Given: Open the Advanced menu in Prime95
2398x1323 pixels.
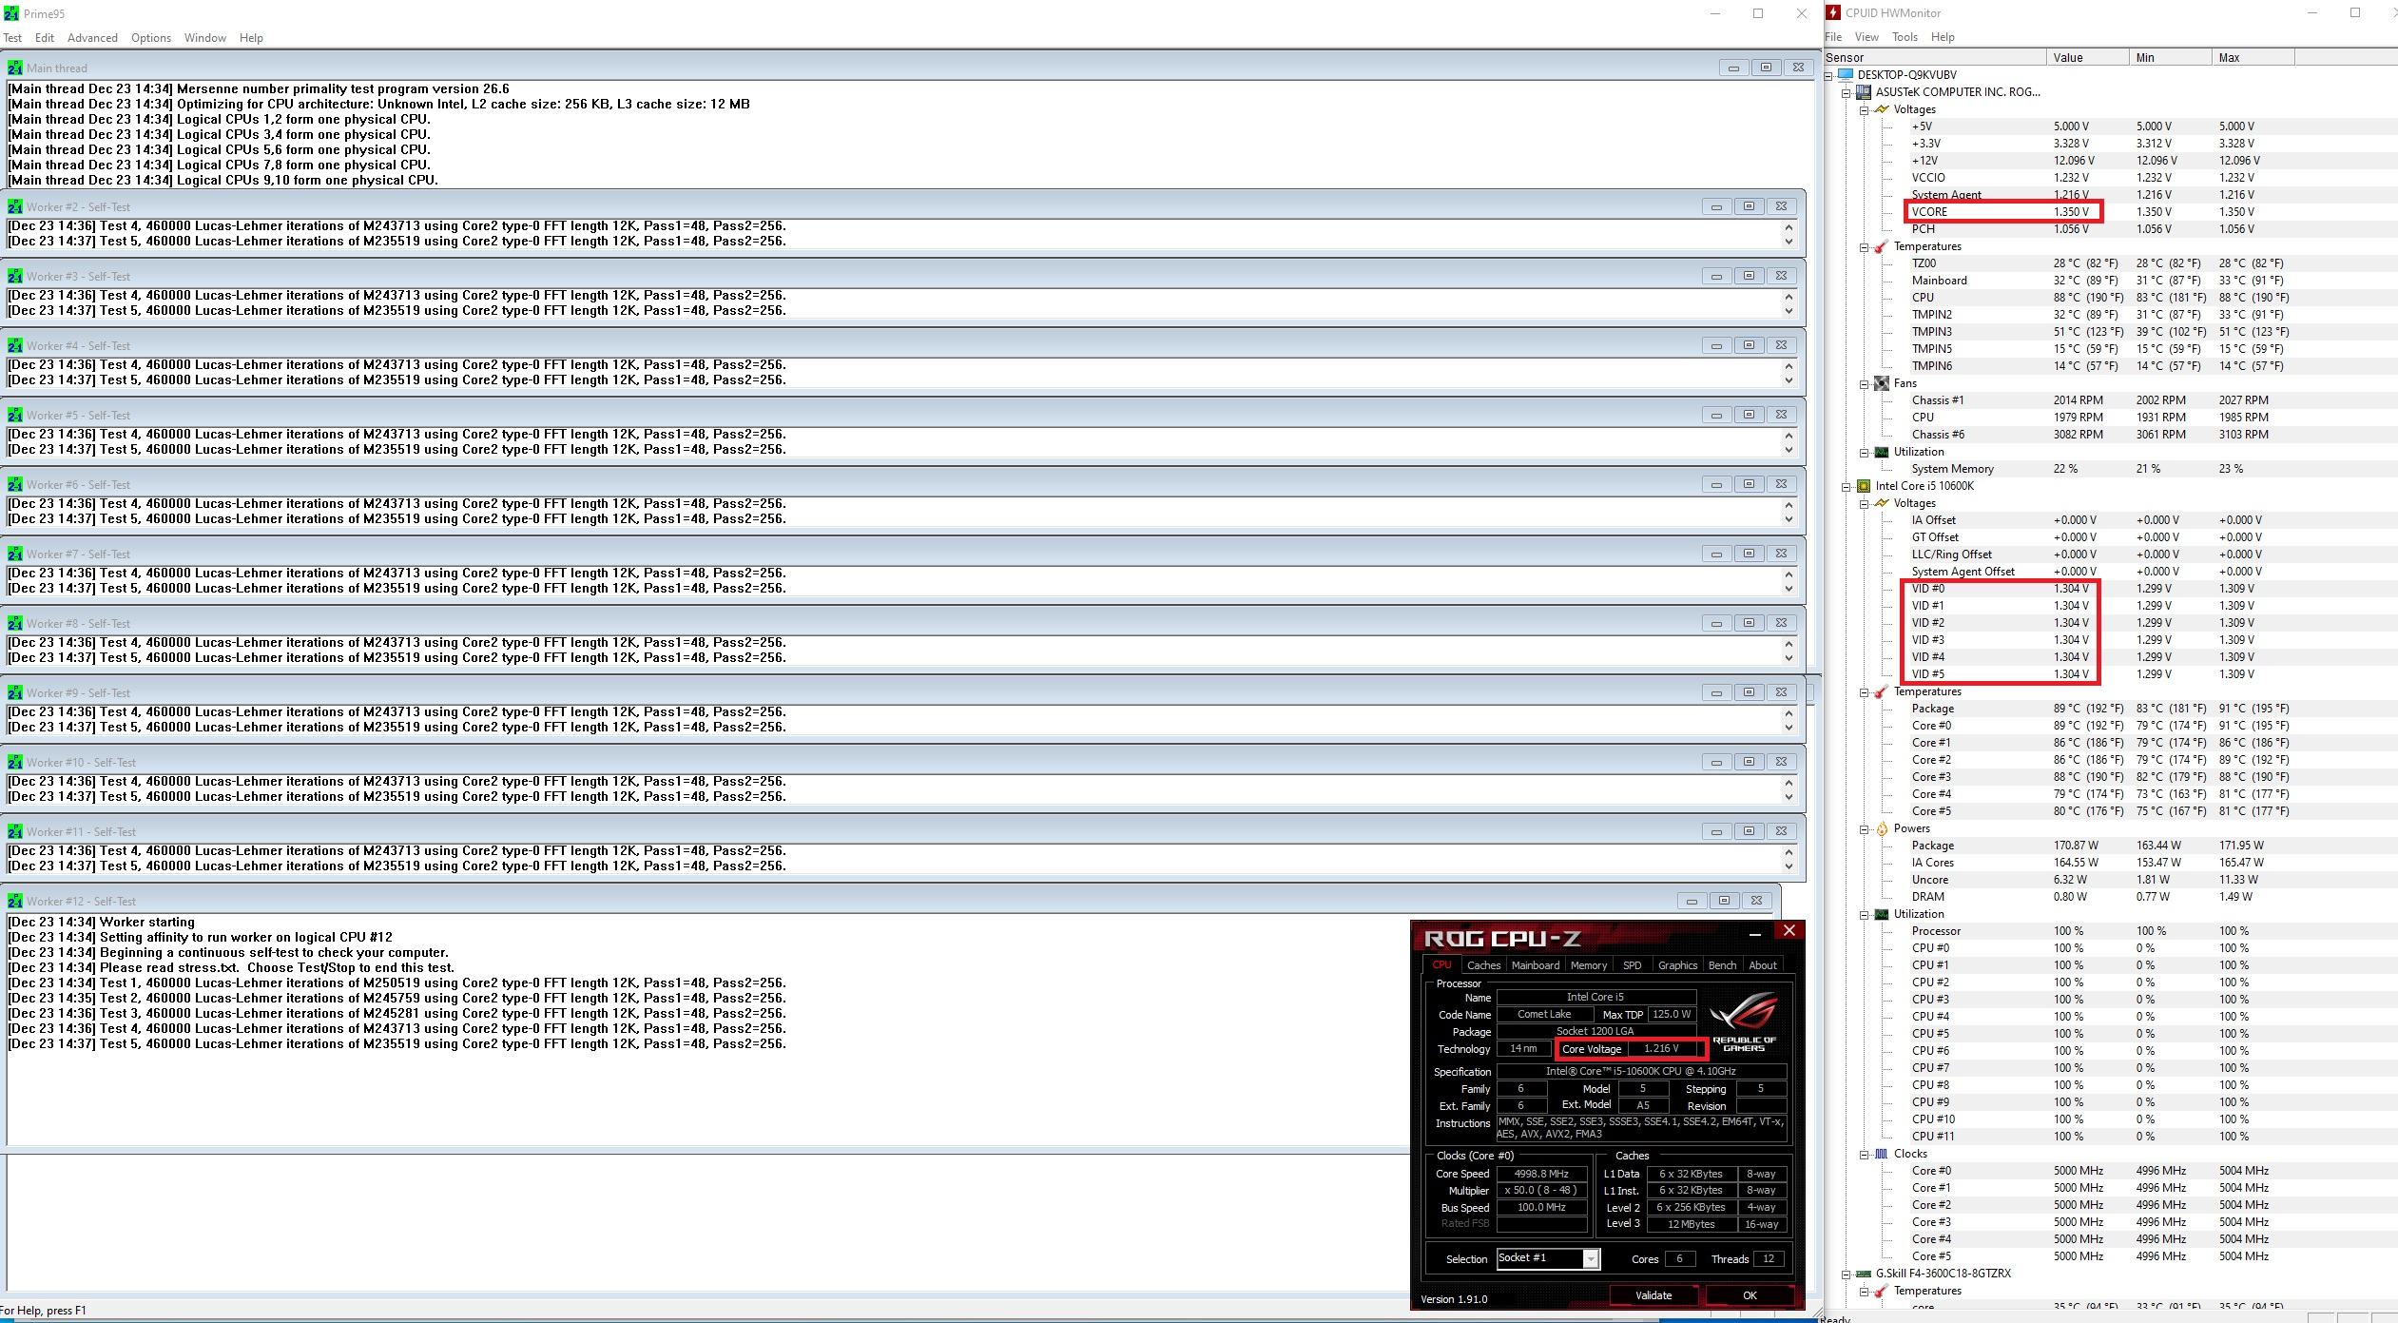Looking at the screenshot, I should 92,38.
